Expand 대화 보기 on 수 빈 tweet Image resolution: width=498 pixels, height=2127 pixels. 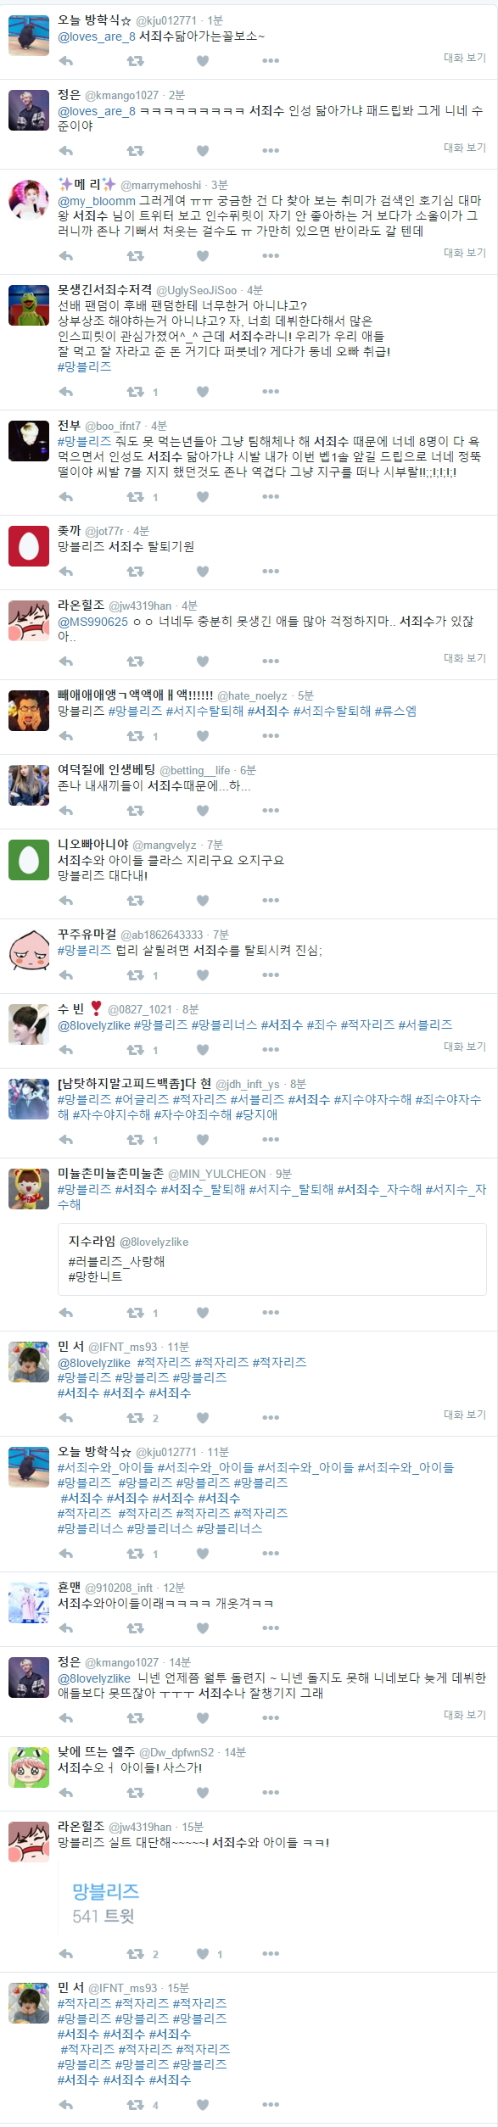[x=465, y=1046]
